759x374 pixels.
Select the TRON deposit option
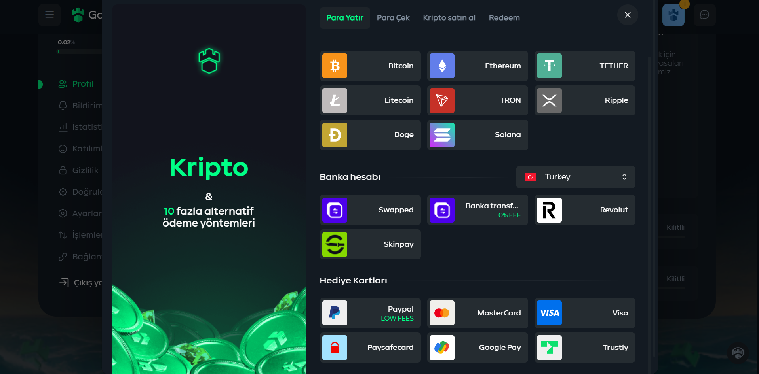(x=477, y=100)
